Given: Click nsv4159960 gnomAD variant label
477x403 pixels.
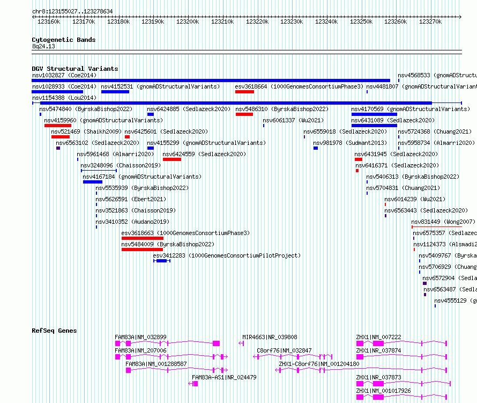Looking at the screenshot, I should point(103,120).
